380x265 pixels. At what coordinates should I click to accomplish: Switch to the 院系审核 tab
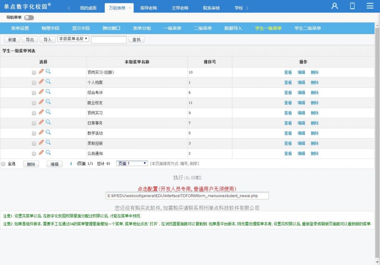(x=211, y=8)
